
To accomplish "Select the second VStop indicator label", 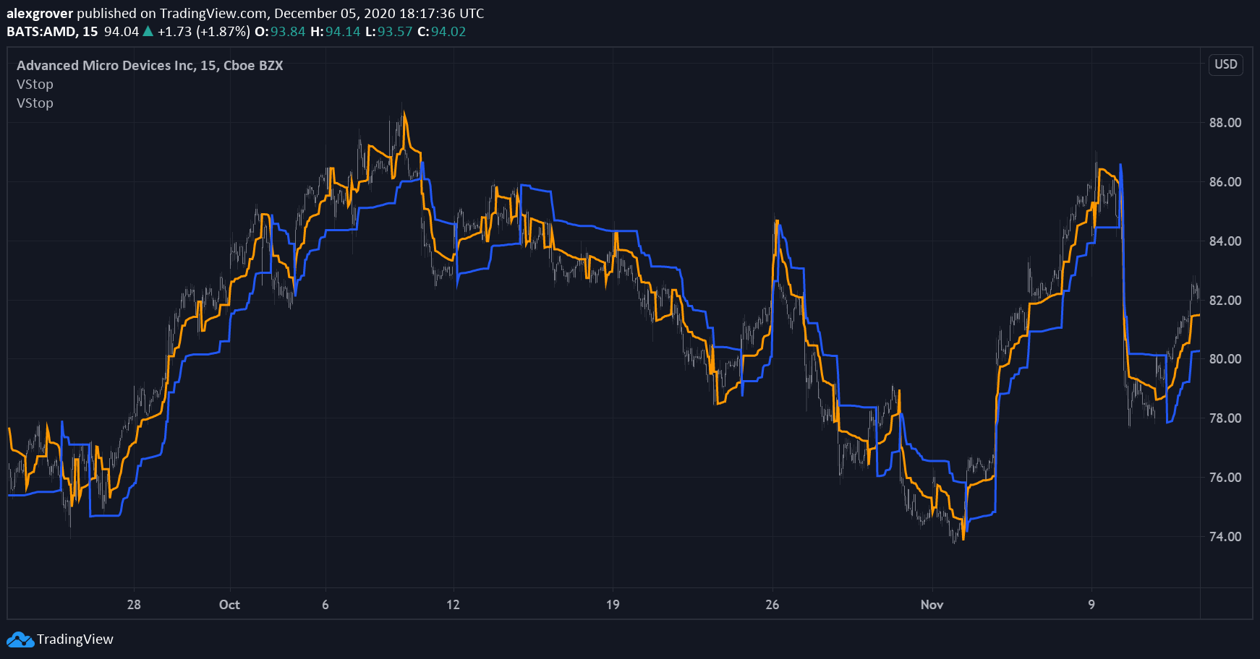I will pos(35,103).
